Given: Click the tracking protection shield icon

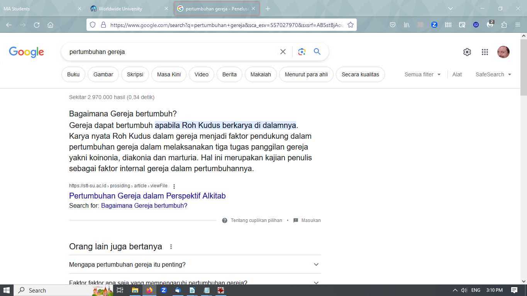Looking at the screenshot, I should click(93, 25).
